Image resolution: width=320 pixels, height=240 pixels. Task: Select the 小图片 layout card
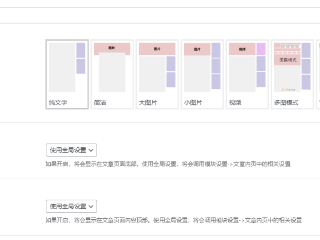[202, 74]
